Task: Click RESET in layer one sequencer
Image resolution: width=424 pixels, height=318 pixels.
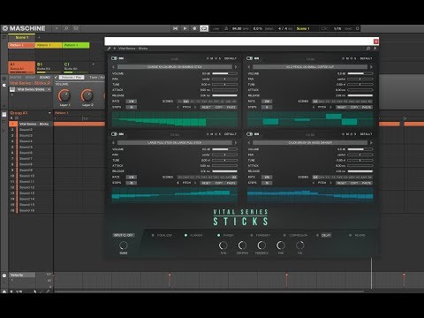Action: (206, 107)
